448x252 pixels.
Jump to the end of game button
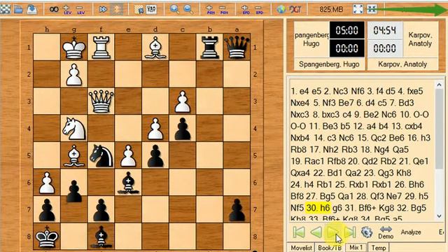(350, 232)
